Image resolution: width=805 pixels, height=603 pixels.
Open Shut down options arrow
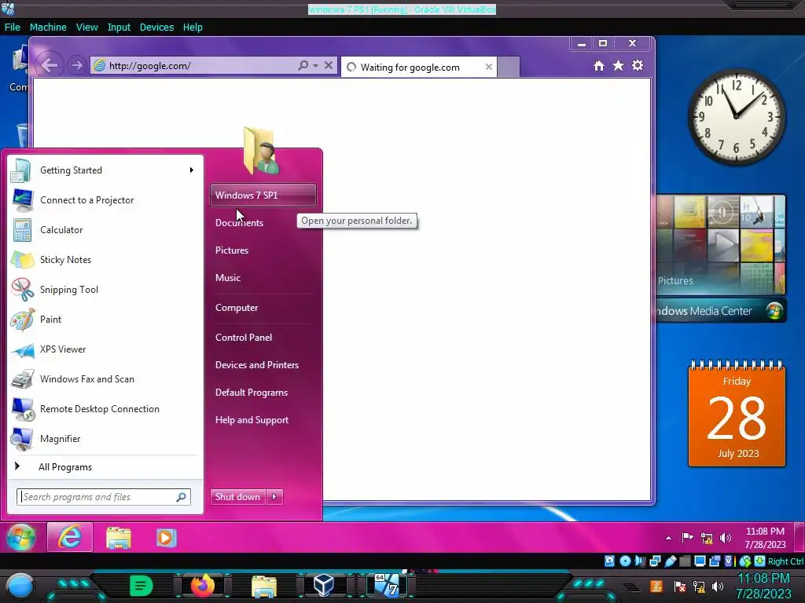coord(274,496)
